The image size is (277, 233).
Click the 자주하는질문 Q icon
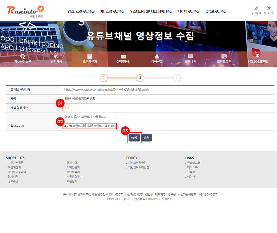[x=23, y=56]
